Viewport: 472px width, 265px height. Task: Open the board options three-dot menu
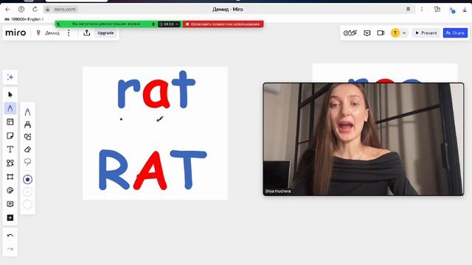69,32
